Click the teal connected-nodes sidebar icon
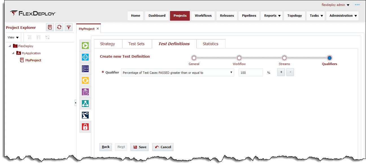This screenshot has width=366, height=168. click(85, 104)
